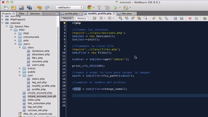Select database.php in the class folder
The height and width of the screenshot is (117, 208).
click(41, 51)
